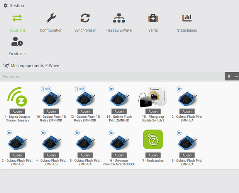Click text '2 - Qubino Flush Pilot ZMNHJA'
The image size is (239, 193).
coord(187,119)
